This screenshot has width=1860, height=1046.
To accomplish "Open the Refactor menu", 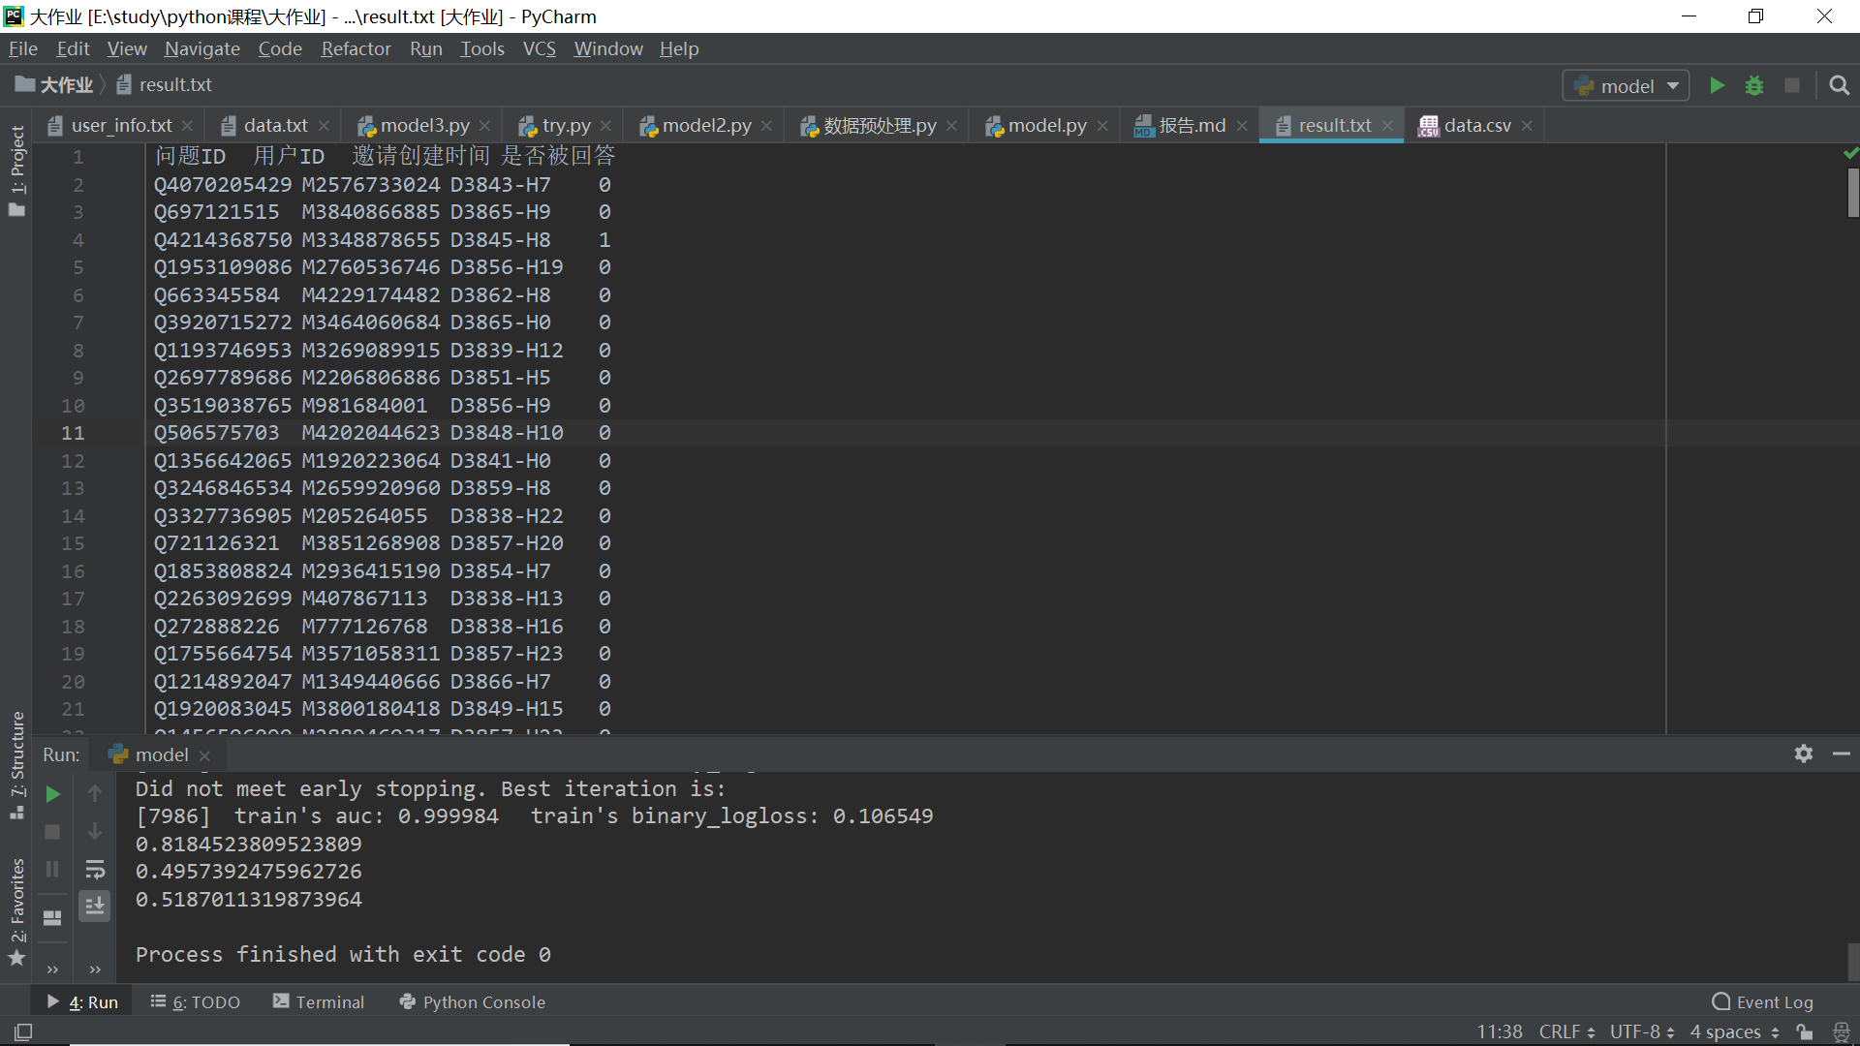I will (356, 48).
